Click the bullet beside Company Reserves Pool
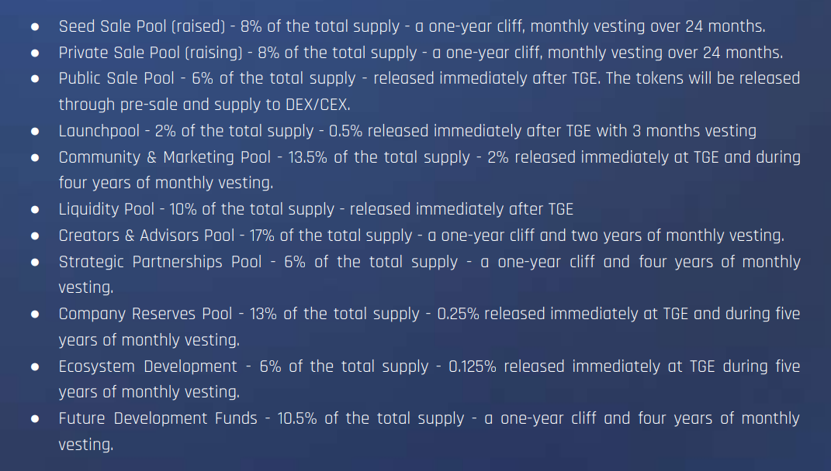This screenshot has width=831, height=471. click(x=35, y=314)
